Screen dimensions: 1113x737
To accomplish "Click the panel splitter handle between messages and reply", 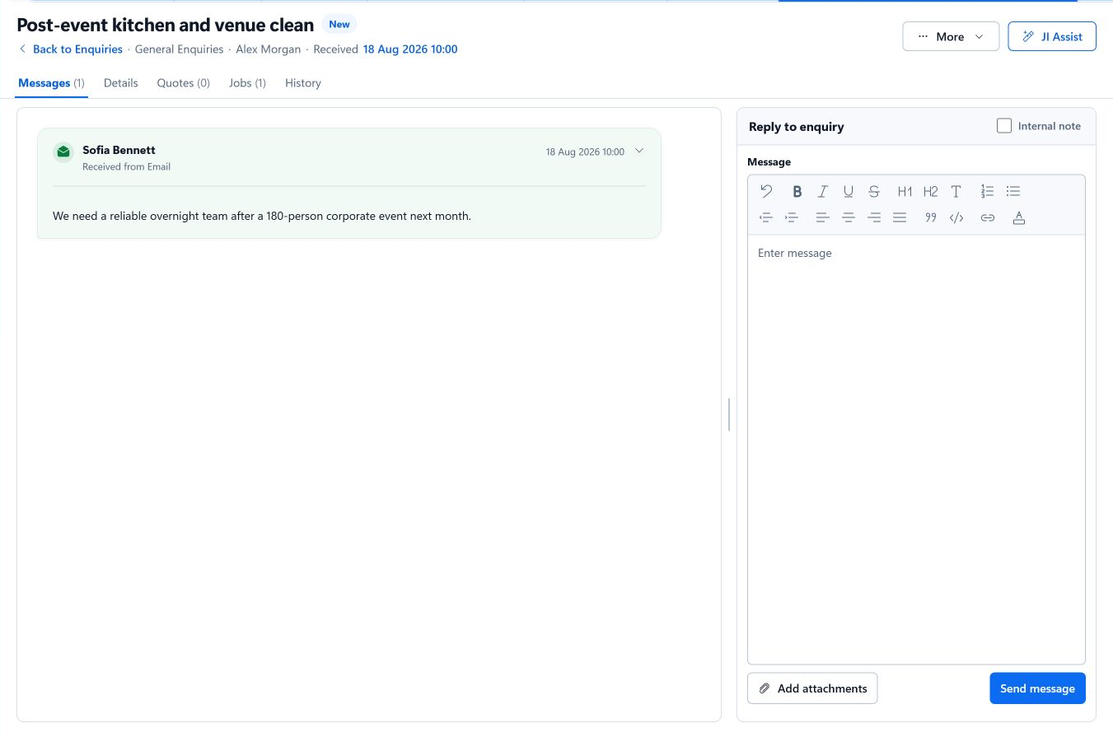I will pos(729,414).
